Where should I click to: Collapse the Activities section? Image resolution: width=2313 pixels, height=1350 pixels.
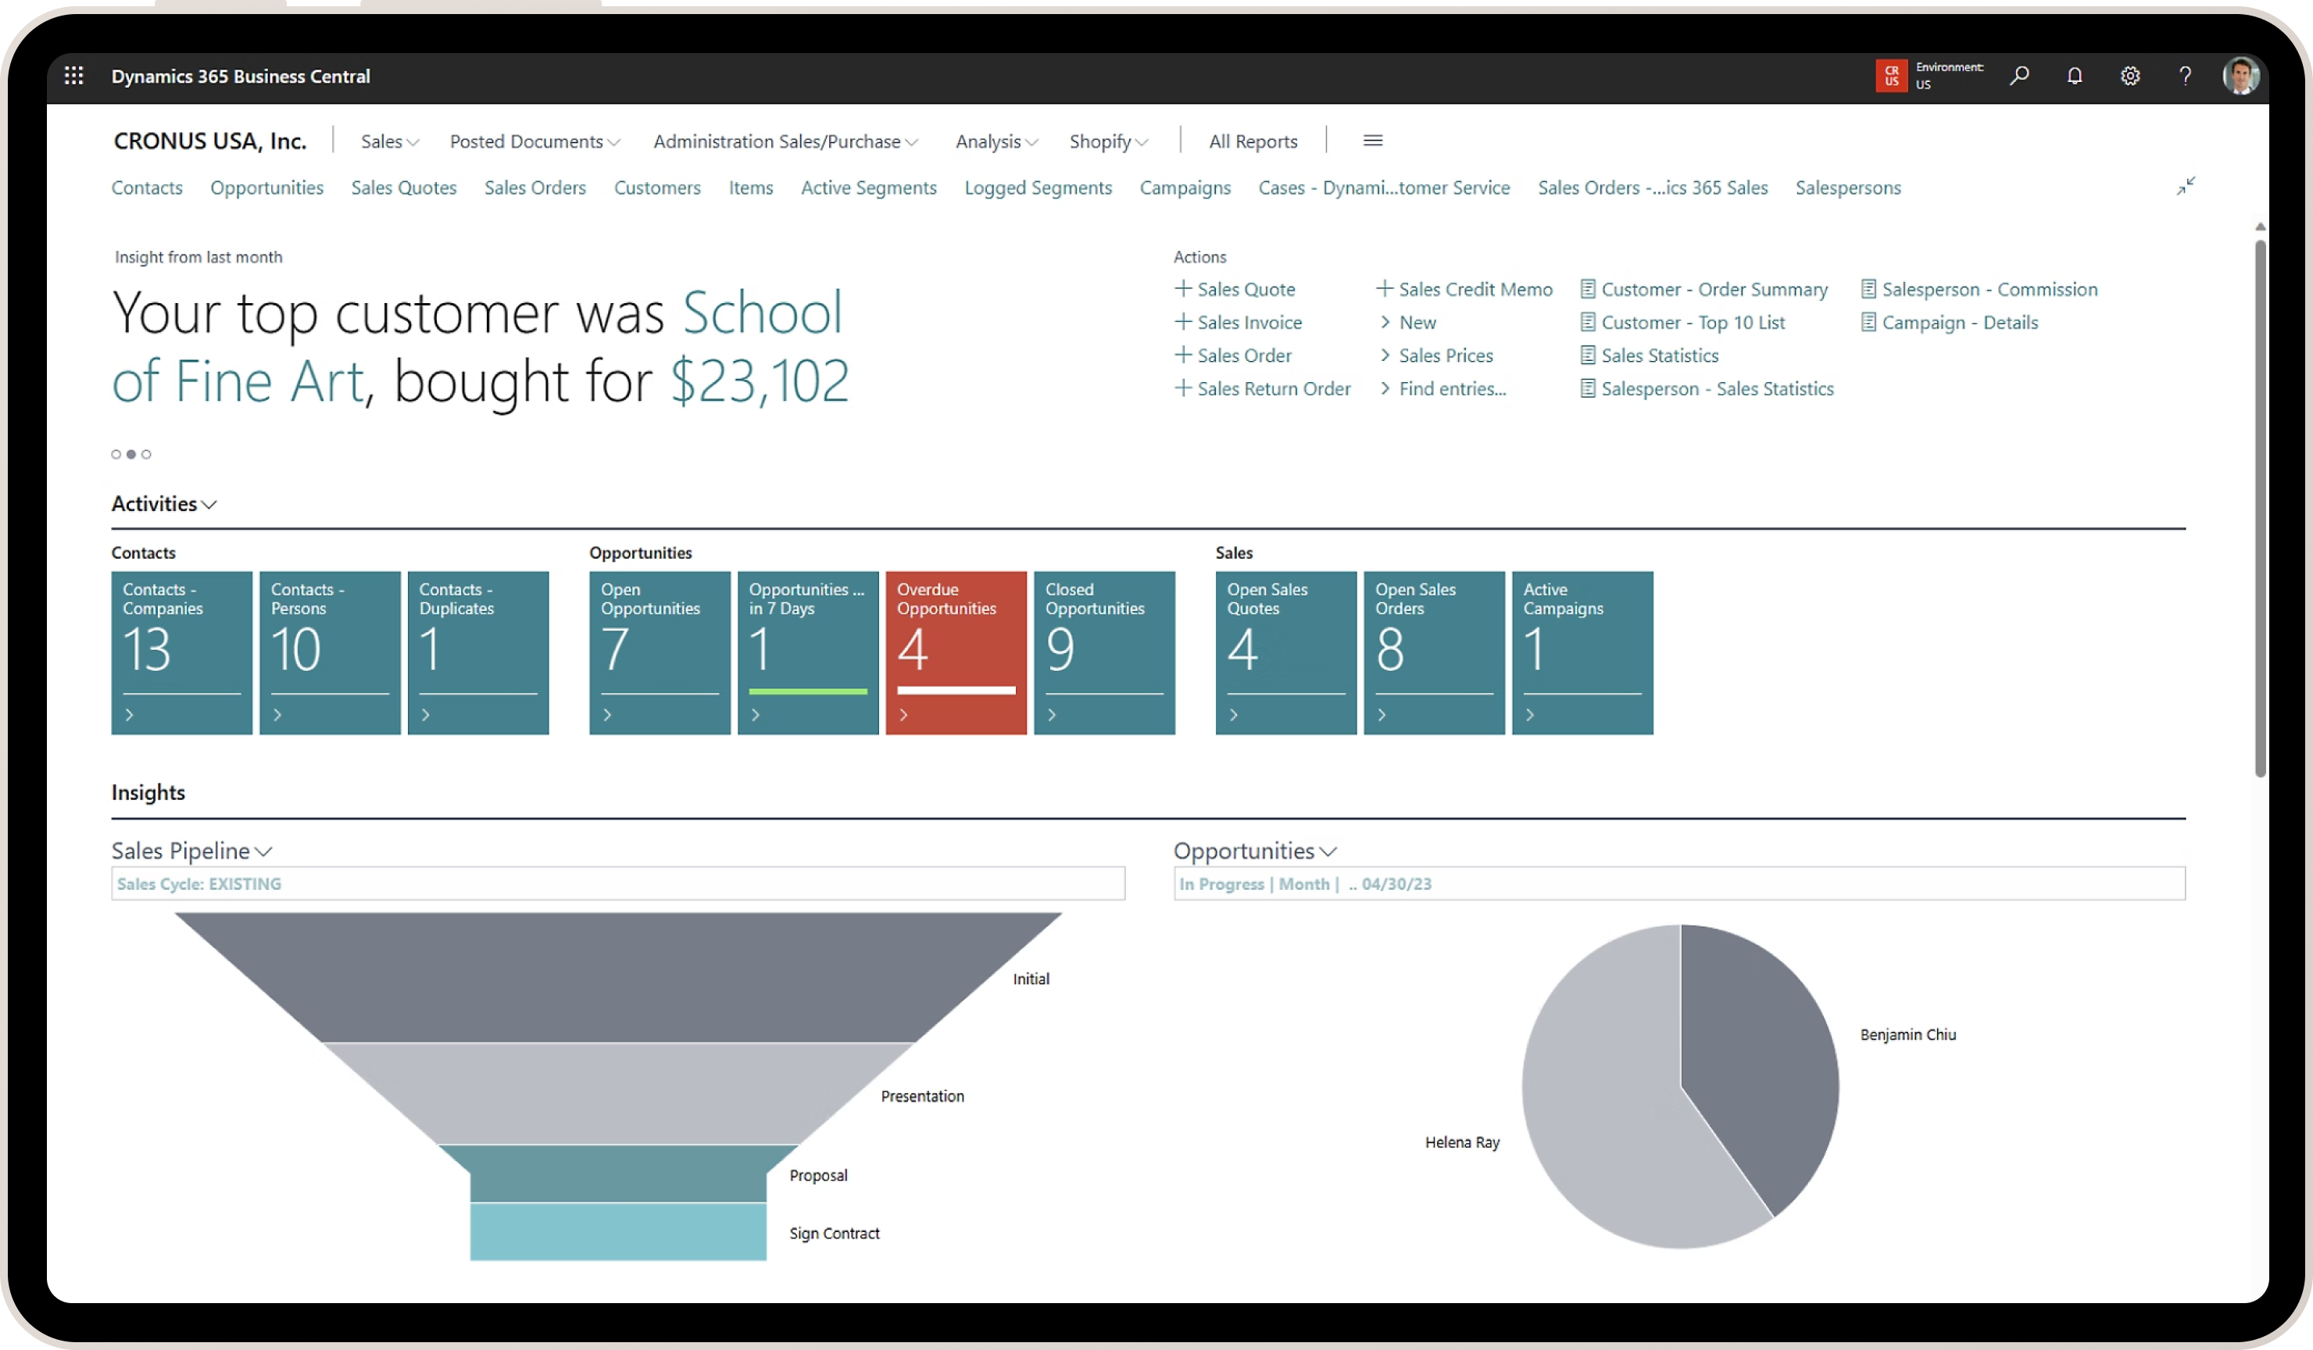pyautogui.click(x=163, y=504)
